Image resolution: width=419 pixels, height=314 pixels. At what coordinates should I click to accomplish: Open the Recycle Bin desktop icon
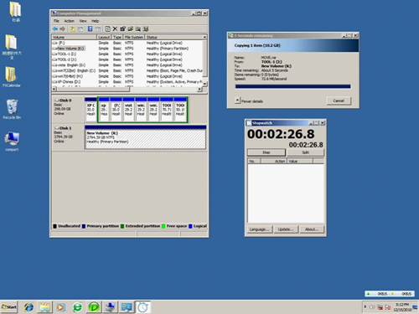point(12,109)
